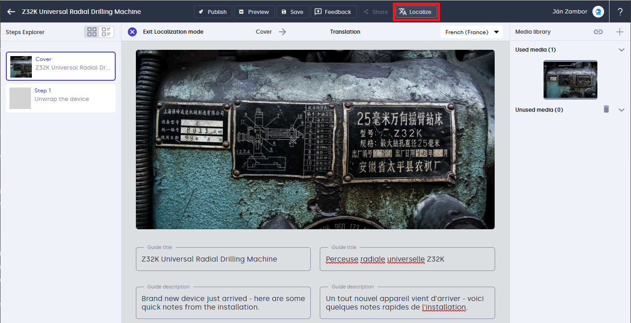Switch Steps Explorer to list view
Viewport: 631px width, 323px height.
106,32
